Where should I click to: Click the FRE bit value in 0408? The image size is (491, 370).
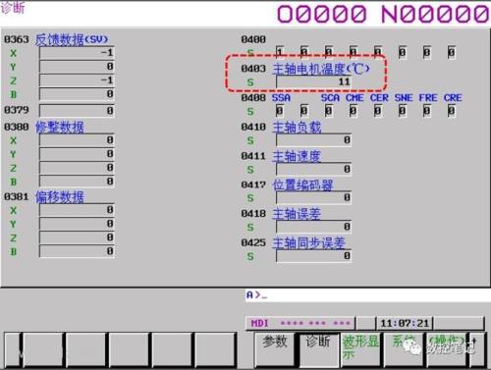click(427, 111)
